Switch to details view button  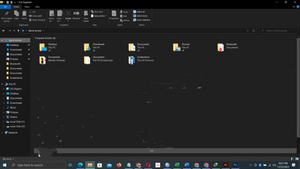[292, 159]
